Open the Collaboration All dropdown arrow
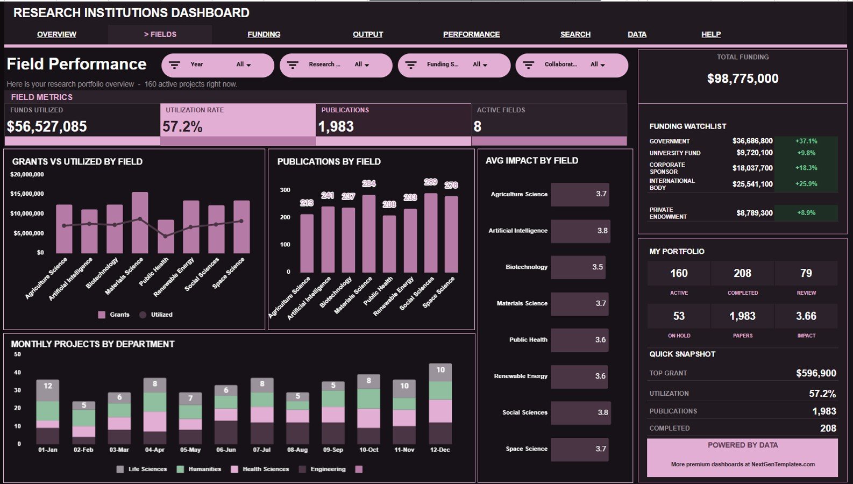This screenshot has height=484, width=853. [602, 65]
